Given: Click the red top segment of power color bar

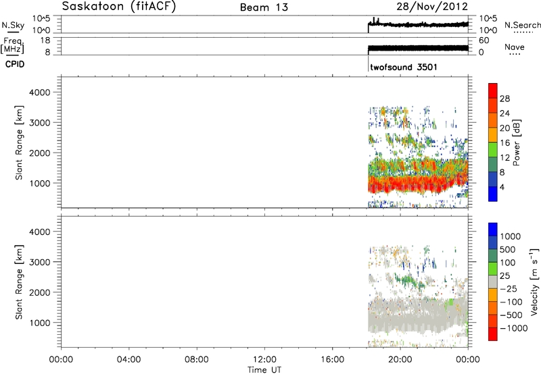Looking at the screenshot, I should (x=493, y=90).
